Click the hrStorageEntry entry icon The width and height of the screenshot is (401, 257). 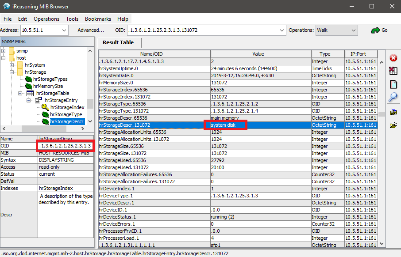39,100
